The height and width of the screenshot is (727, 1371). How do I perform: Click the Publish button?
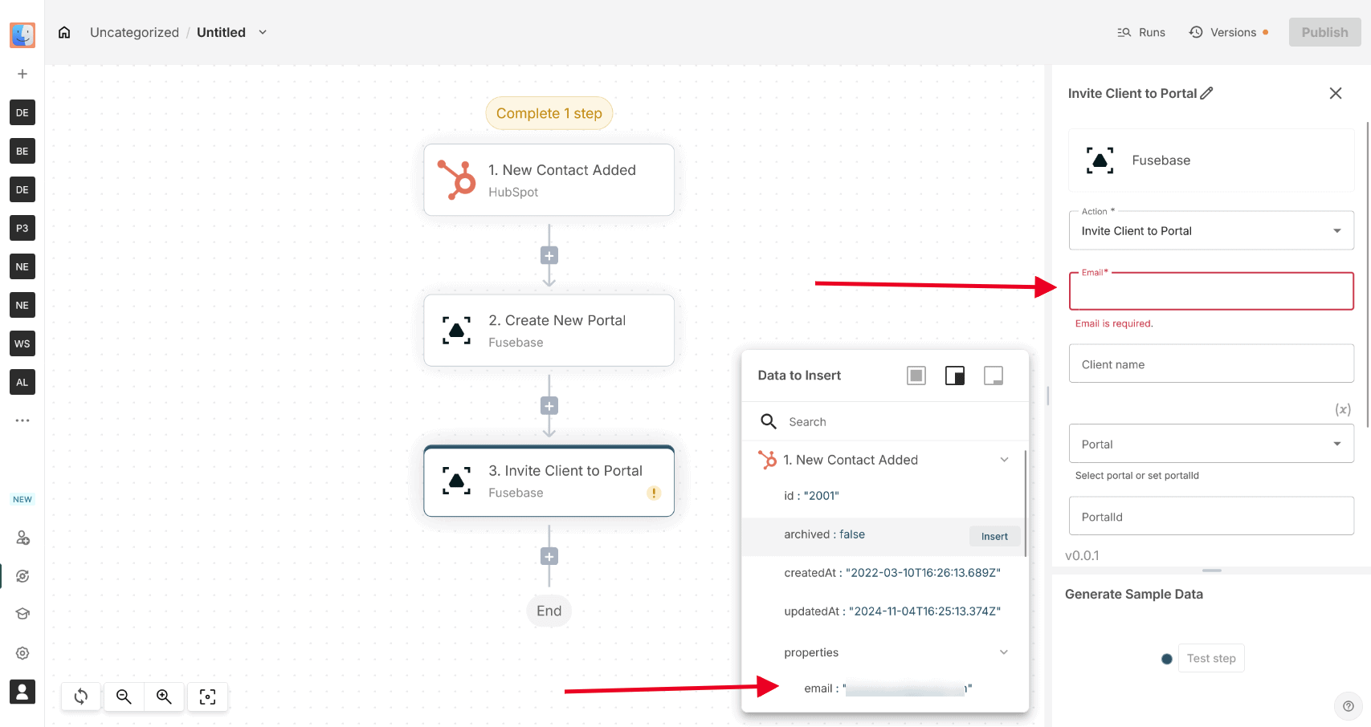(1324, 32)
